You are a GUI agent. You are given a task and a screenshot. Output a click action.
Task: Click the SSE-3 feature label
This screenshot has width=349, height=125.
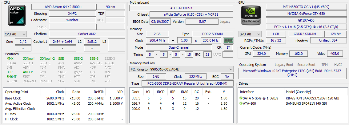click(94, 58)
